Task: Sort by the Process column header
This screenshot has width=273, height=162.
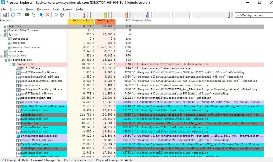Action: 34,21
